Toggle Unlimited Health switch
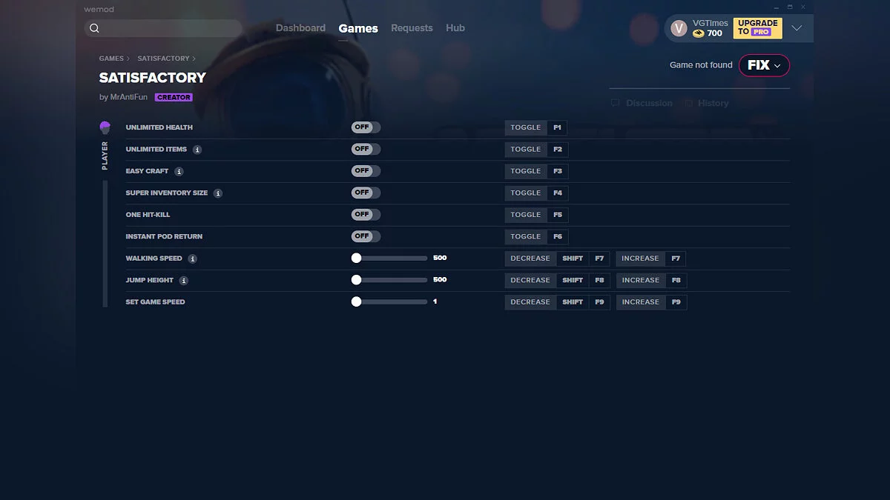The image size is (890, 500). [366, 127]
